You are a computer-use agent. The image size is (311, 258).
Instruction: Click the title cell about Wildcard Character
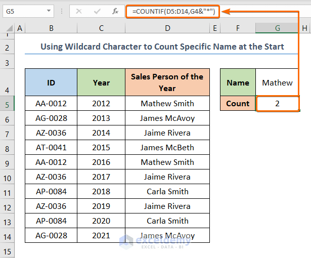coord(162,47)
